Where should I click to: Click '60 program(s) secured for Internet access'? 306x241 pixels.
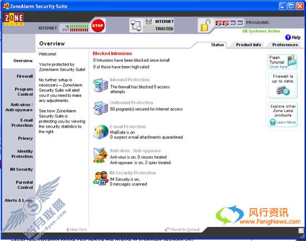tap(146, 109)
